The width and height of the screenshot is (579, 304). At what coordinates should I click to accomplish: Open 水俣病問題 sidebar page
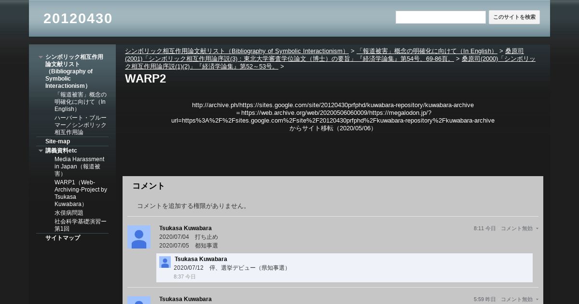coord(69,213)
